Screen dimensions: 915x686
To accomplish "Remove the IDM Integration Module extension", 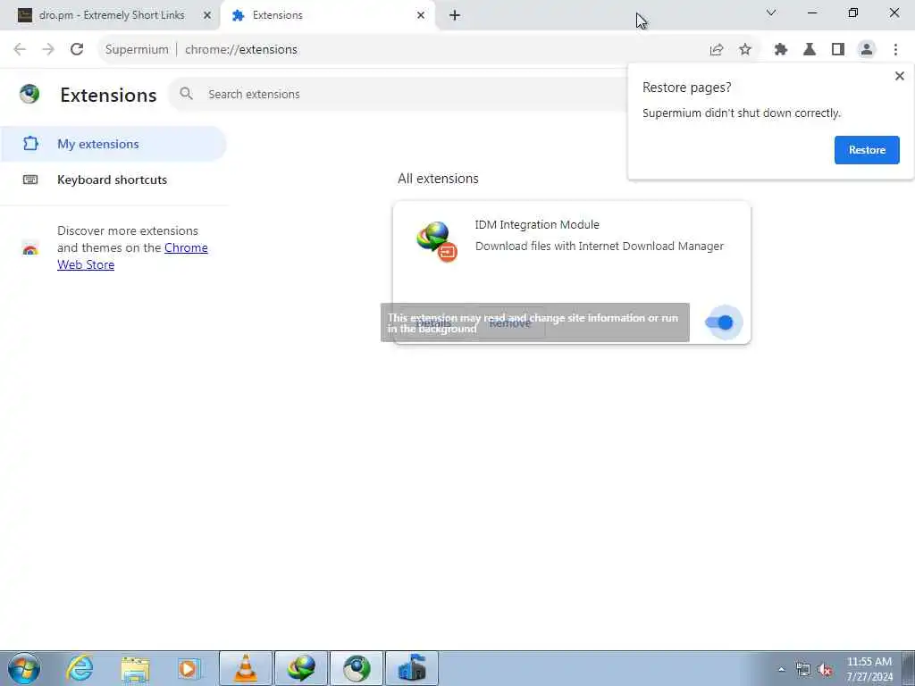I will pyautogui.click(x=510, y=322).
